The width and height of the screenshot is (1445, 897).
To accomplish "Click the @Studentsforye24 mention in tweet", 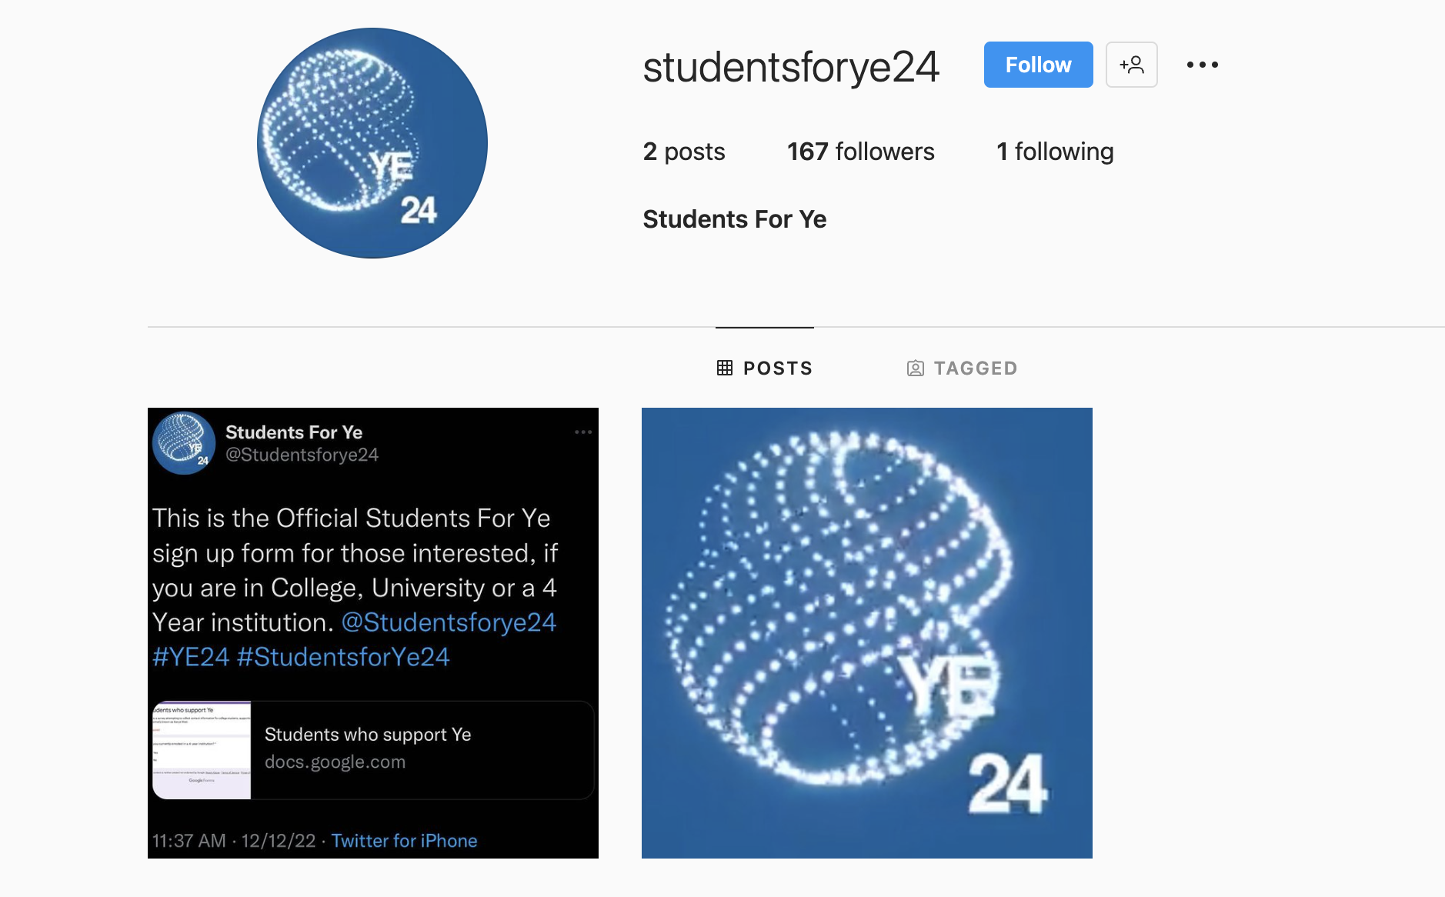I will 449,622.
